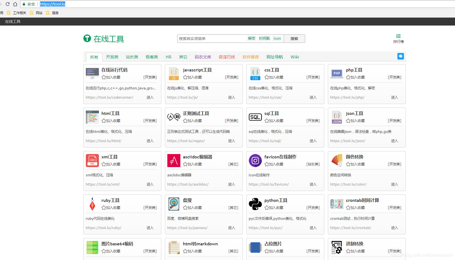Open the xml工具 red XML icon

(x=92, y=161)
